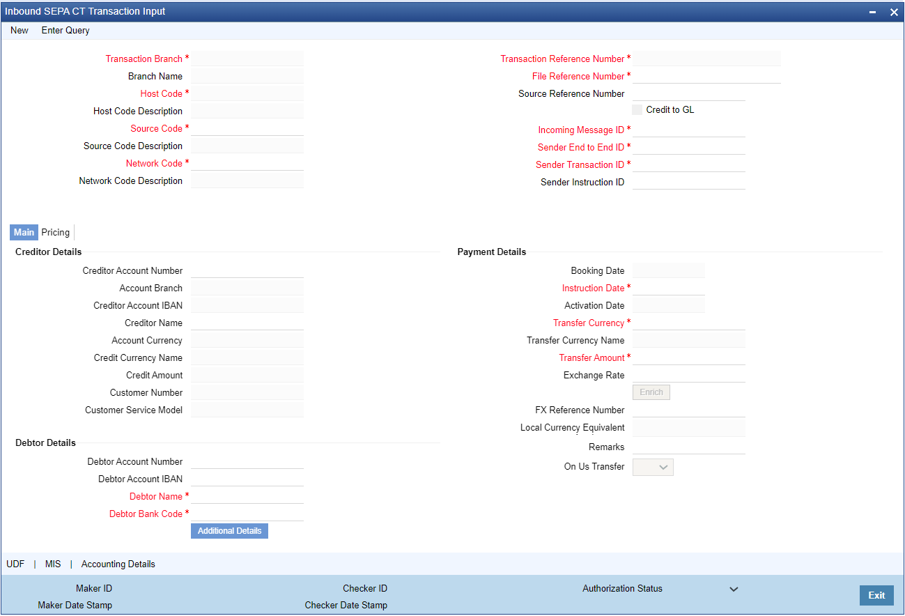The width and height of the screenshot is (905, 616).
Task: Click the New menu item
Action: (20, 31)
